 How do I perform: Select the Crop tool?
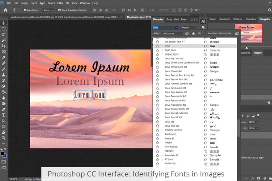click(4, 46)
